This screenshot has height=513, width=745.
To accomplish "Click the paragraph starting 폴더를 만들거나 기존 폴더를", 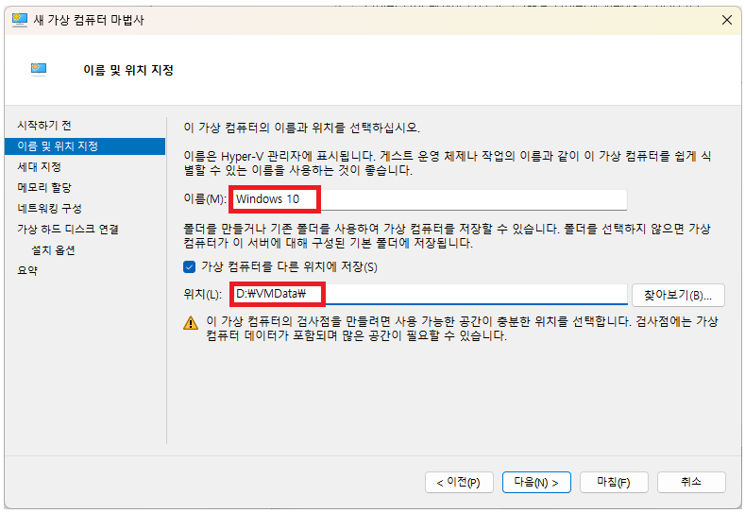I will click(448, 236).
